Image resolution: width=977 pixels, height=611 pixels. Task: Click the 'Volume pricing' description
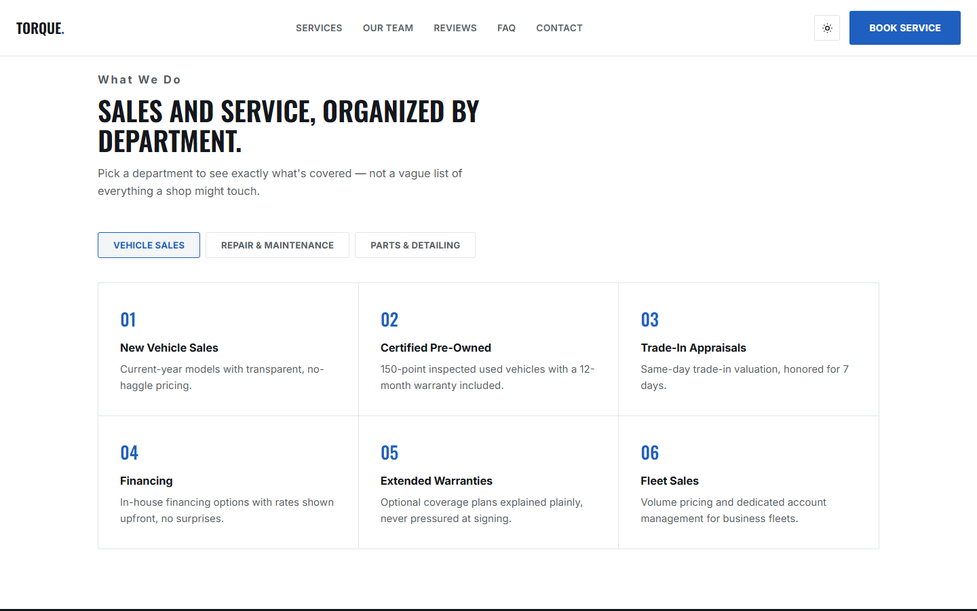(x=733, y=511)
